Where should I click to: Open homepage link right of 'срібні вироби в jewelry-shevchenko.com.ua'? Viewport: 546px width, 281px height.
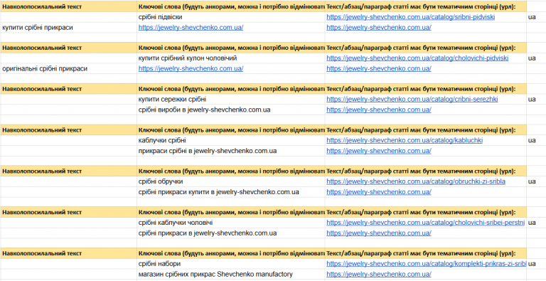(x=379, y=110)
